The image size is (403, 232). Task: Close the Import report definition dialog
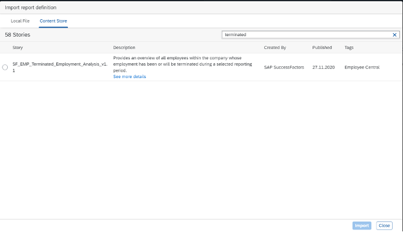[x=384, y=226]
